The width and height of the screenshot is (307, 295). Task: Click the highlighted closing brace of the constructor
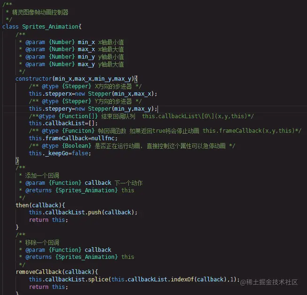coord(17,161)
